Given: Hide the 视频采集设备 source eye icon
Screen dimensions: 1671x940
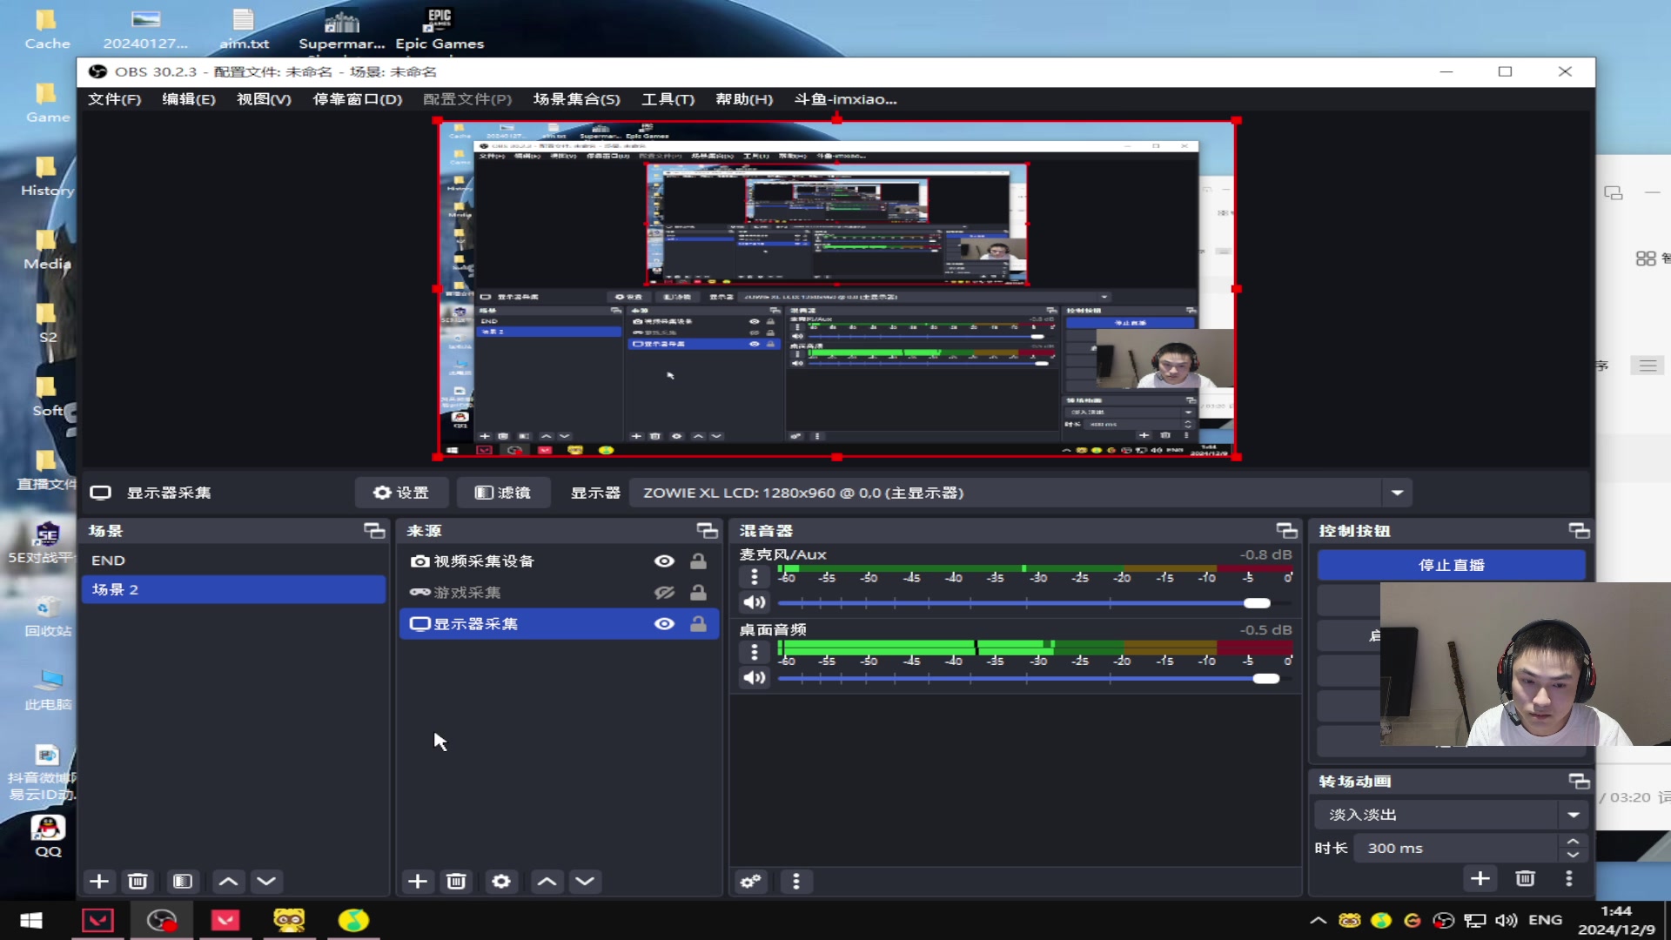Looking at the screenshot, I should click(x=664, y=561).
